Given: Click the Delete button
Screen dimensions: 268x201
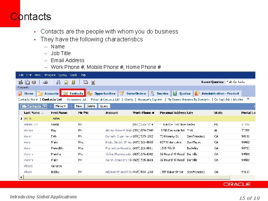Looking at the screenshot, I should point(91,106).
